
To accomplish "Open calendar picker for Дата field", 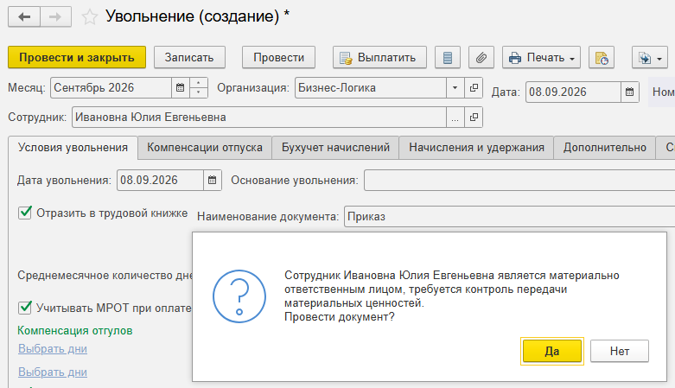I will point(630,92).
